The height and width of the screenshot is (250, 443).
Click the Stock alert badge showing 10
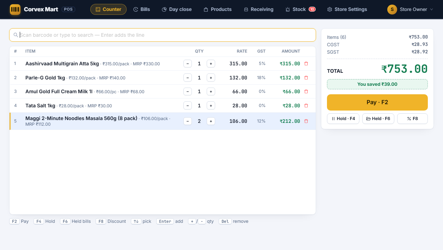pyautogui.click(x=312, y=9)
